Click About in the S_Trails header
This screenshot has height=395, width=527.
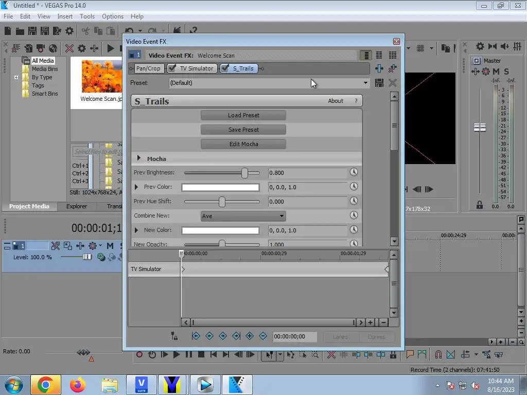coord(336,101)
